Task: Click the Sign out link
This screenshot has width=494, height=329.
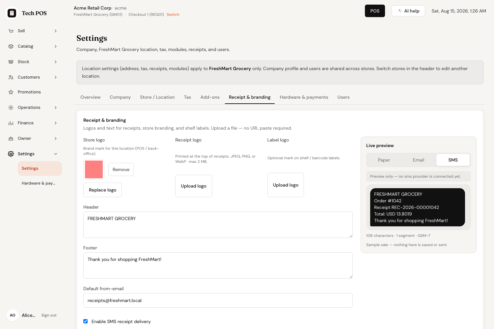Action: pos(49,315)
